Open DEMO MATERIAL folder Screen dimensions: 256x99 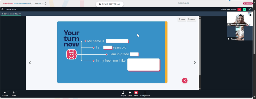tap(110, 4)
